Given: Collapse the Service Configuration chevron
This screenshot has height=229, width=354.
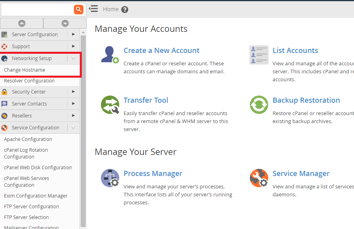Looking at the screenshot, I should coord(74,127).
